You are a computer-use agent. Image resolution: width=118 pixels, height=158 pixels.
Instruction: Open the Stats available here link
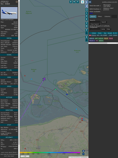tap(91, 13)
